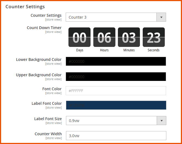The image size is (182, 144).
Task: Click the Hours flip tile showing 06
Action: pos(104,37)
